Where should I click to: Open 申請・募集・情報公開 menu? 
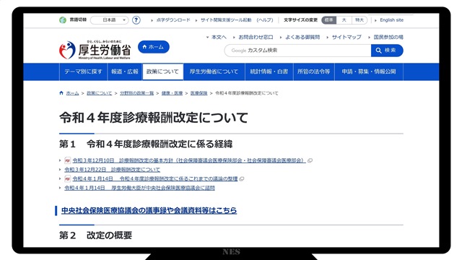(x=369, y=71)
